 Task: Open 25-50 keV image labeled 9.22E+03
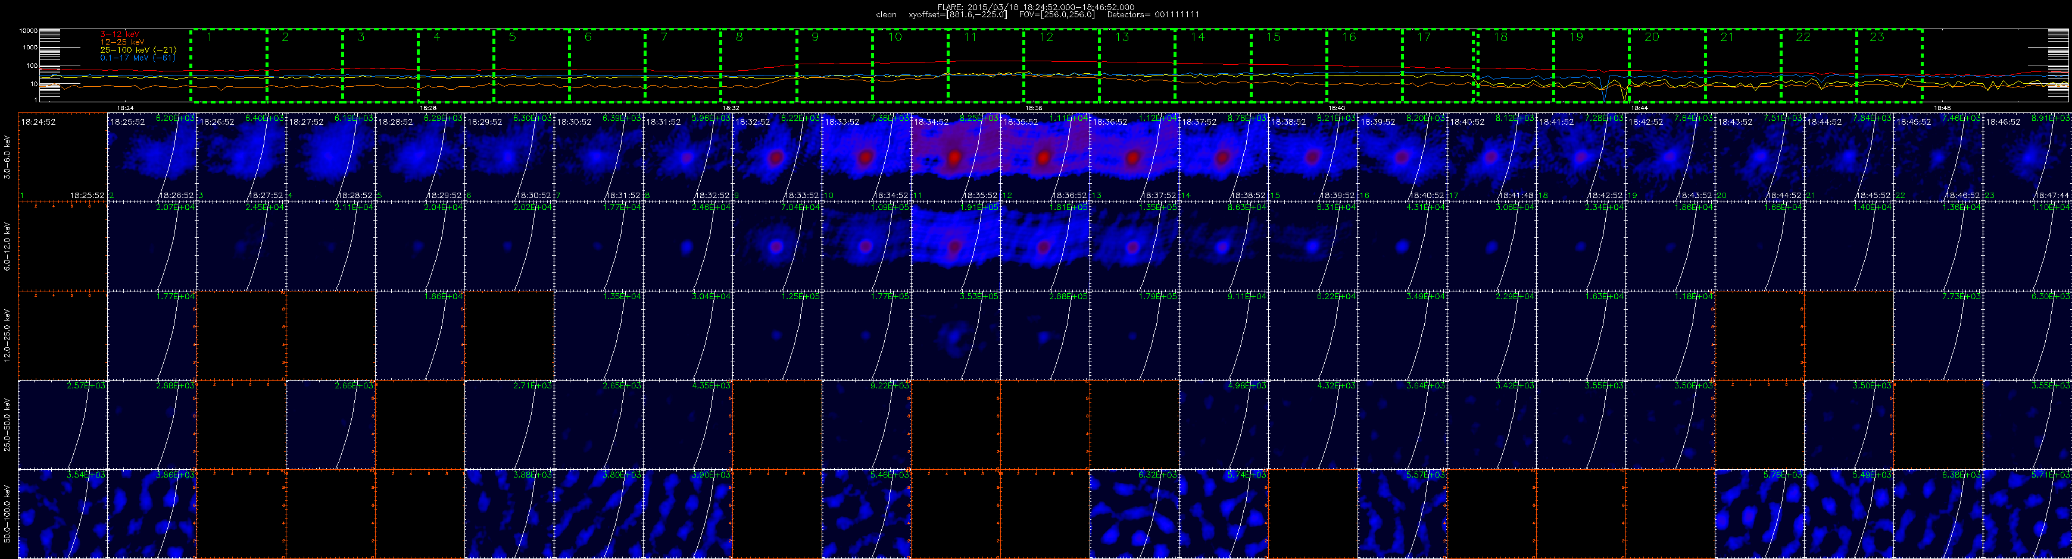click(x=866, y=425)
